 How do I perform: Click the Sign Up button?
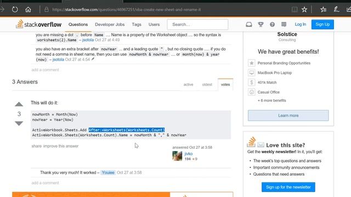click(x=322, y=24)
